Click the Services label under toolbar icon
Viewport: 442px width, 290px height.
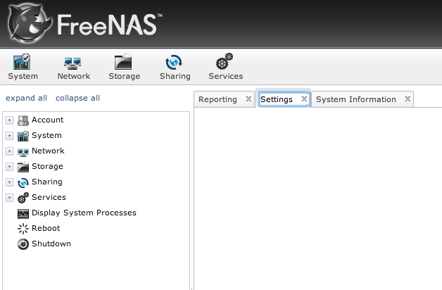(x=225, y=76)
